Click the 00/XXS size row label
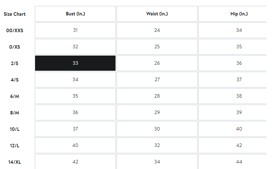Image resolution: width=272 pixels, height=169 pixels. tap(15, 30)
